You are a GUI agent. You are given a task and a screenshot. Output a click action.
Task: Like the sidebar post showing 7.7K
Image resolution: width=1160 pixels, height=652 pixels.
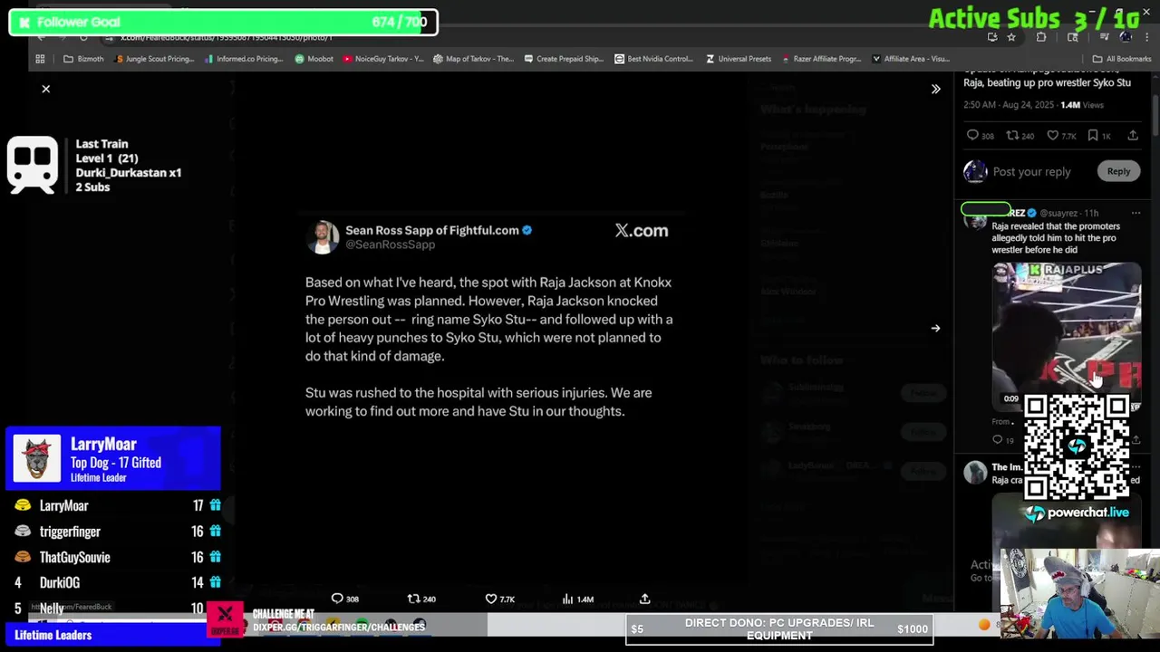click(1052, 136)
